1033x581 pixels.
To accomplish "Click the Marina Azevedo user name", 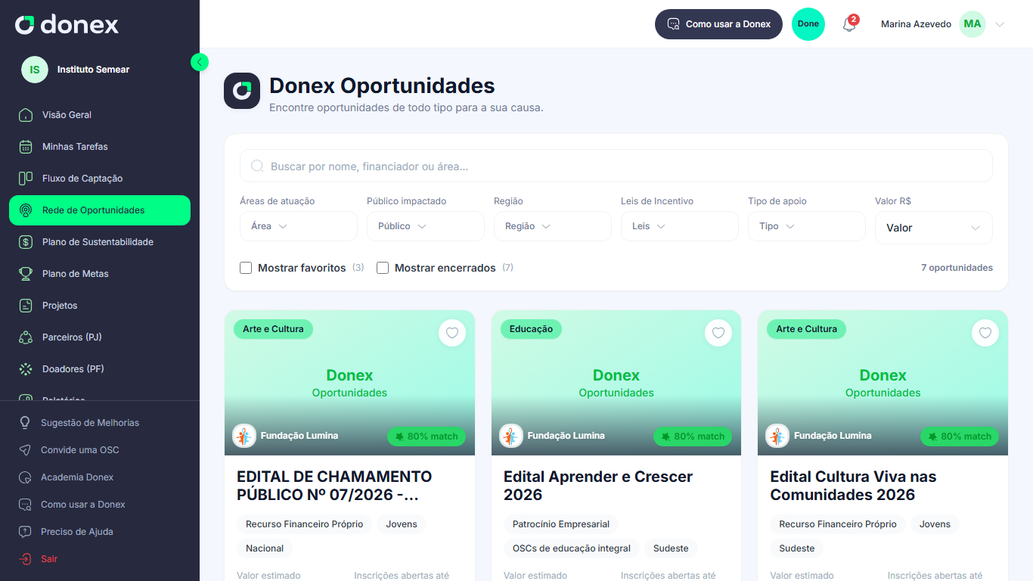I will (916, 24).
